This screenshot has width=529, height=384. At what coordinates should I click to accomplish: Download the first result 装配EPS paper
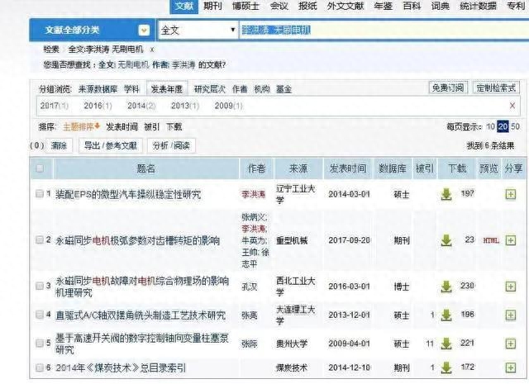click(x=446, y=194)
